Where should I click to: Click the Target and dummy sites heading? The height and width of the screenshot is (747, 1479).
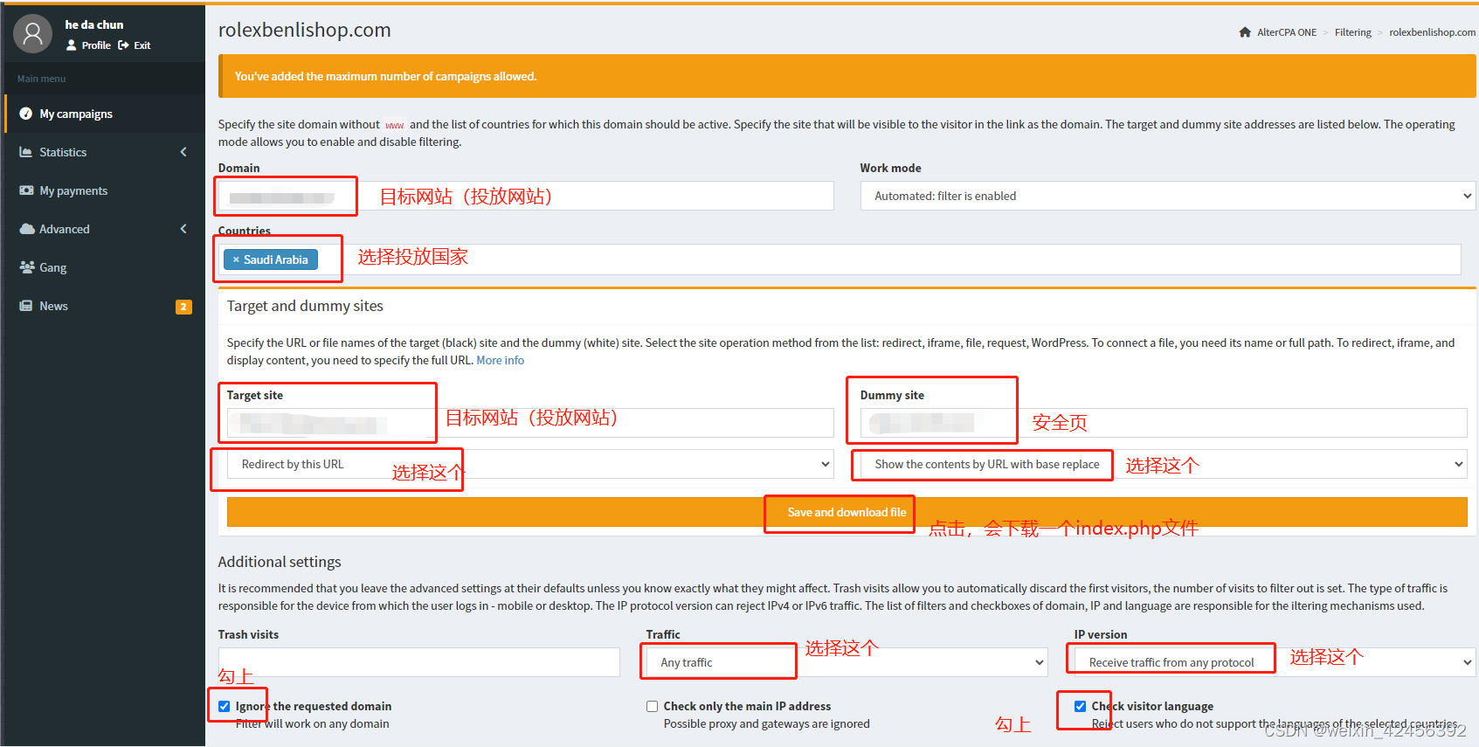[305, 306]
